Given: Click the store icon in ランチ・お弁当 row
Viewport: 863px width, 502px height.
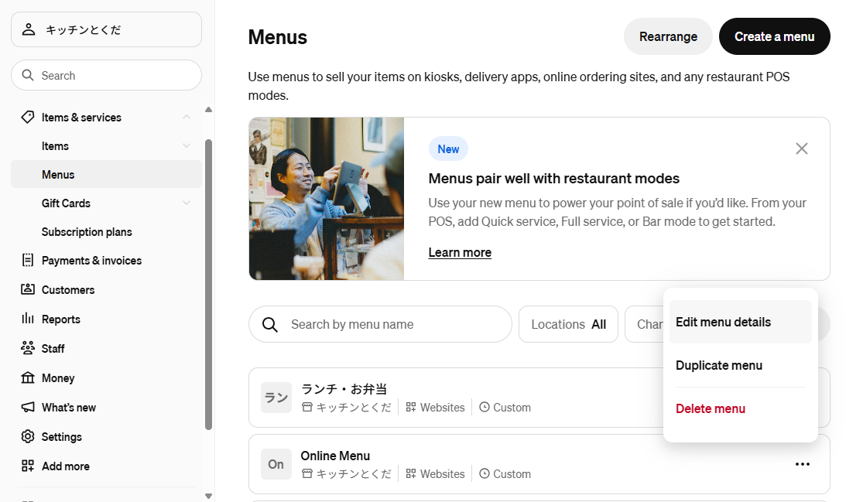Looking at the screenshot, I should (307, 408).
